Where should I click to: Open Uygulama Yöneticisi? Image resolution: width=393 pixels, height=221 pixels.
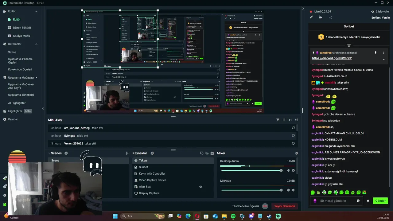21,95
